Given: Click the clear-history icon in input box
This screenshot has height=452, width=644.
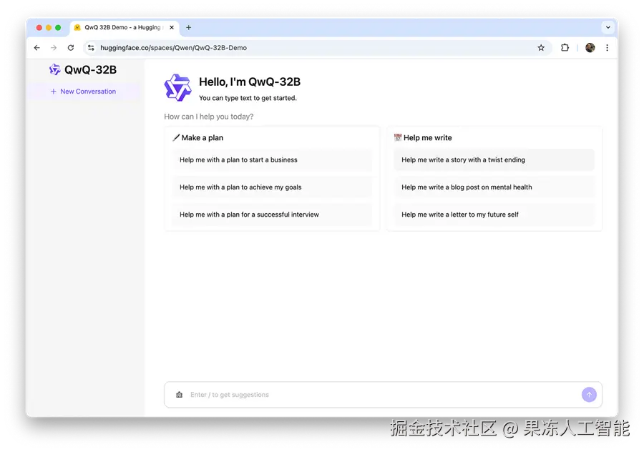Looking at the screenshot, I should pyautogui.click(x=179, y=395).
